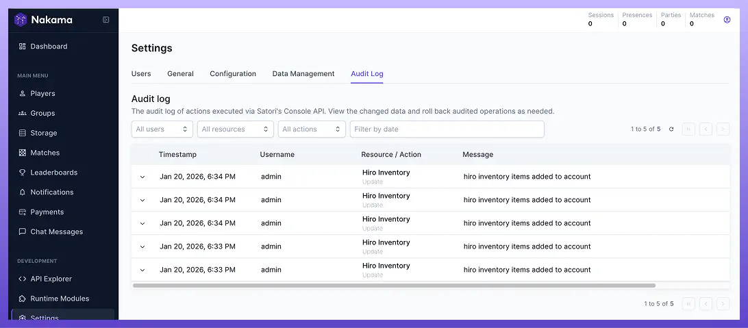Click the Resource / Action column header
This screenshot has width=748, height=328.
pos(391,155)
